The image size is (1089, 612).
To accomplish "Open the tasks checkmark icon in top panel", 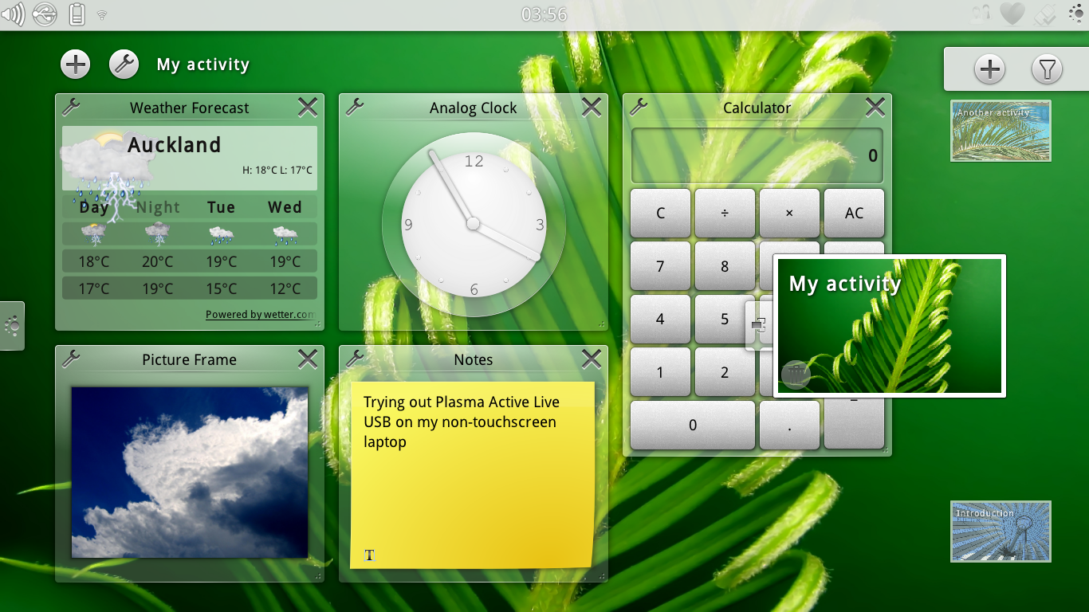I will [1044, 14].
